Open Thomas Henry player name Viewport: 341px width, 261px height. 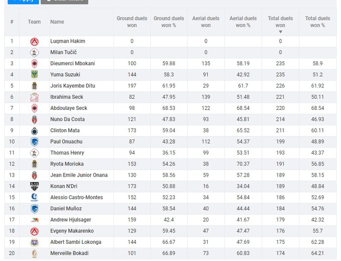[x=67, y=153]
